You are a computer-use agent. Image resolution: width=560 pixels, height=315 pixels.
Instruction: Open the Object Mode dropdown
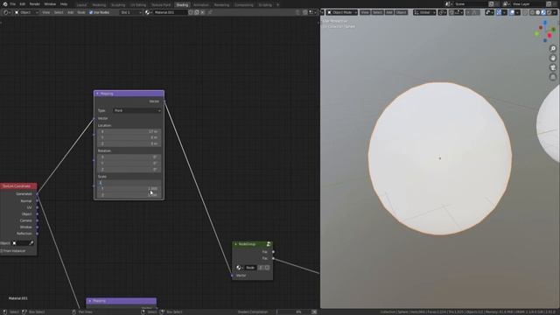coord(342,12)
